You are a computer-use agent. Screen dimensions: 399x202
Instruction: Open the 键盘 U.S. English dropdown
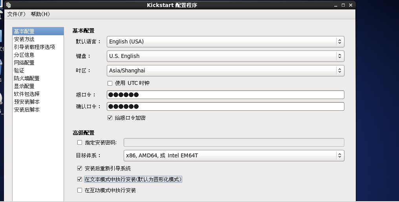(x=225, y=56)
